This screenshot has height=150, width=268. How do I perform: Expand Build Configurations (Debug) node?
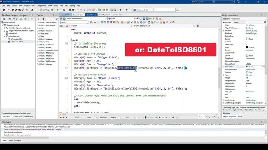click(x=5, y=28)
